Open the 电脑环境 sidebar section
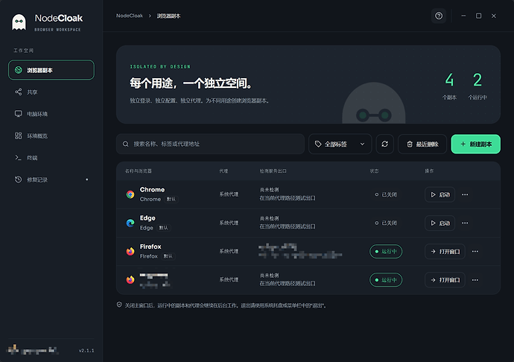Viewport: 514px width, 362px height. pyautogui.click(x=51, y=114)
